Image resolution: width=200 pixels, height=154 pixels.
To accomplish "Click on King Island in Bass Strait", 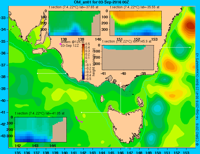I will [102, 99].
